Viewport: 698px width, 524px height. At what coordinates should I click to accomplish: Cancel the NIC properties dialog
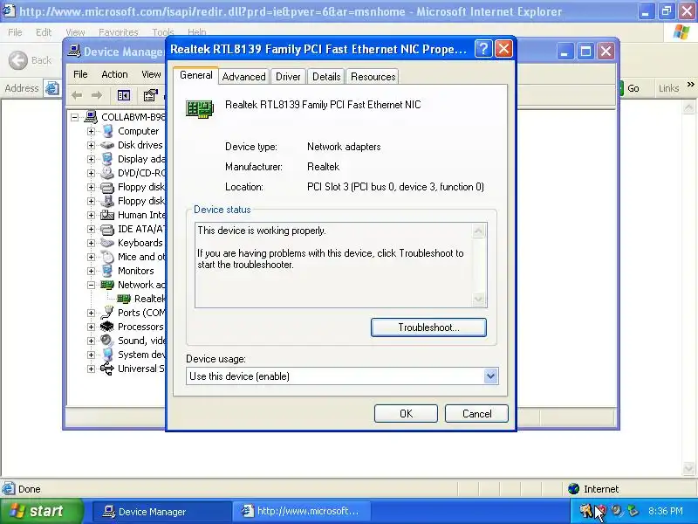[x=476, y=413]
